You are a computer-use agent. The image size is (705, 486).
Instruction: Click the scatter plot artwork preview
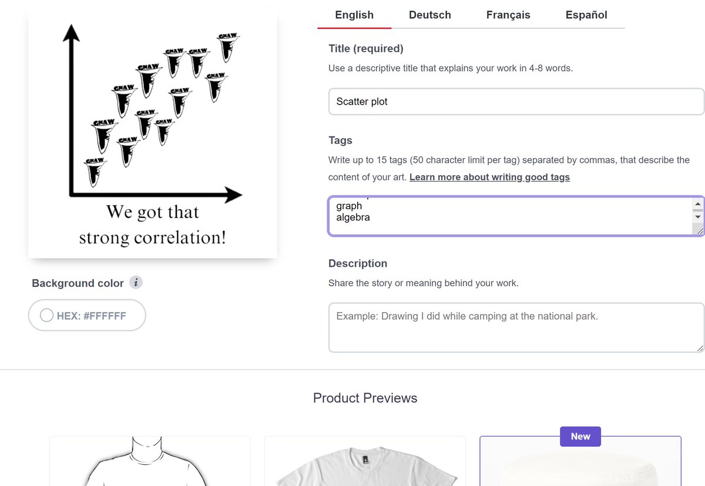click(153, 135)
